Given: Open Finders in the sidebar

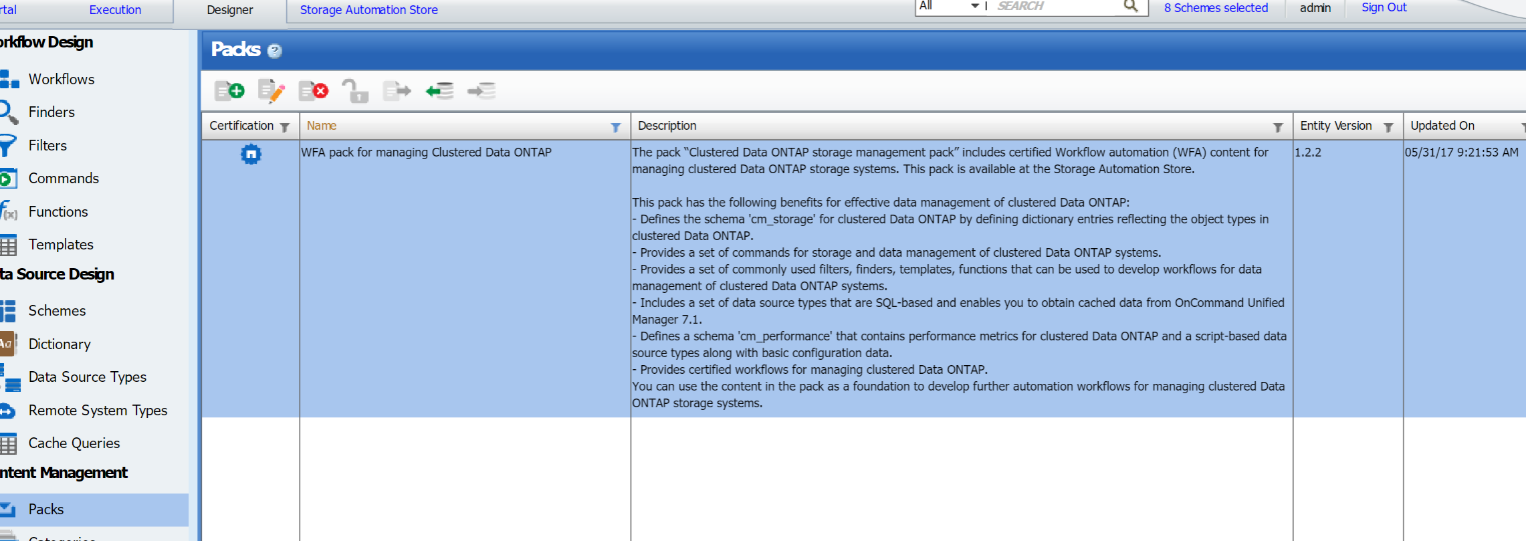Looking at the screenshot, I should [51, 112].
